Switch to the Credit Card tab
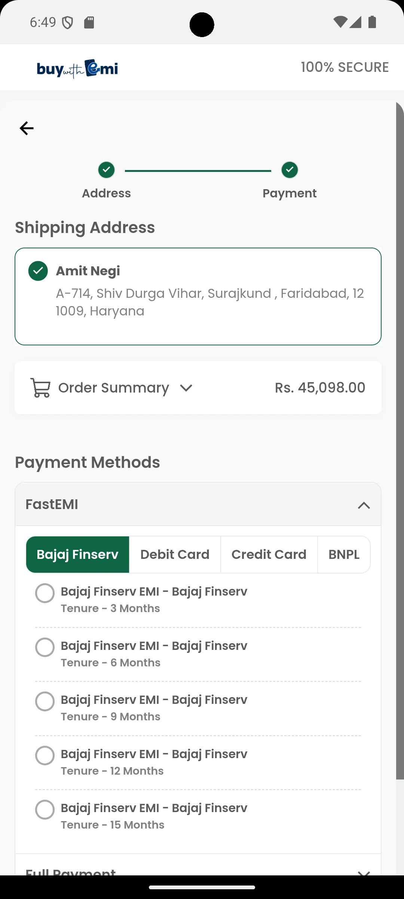Screen dimensions: 404x899 pos(269,554)
